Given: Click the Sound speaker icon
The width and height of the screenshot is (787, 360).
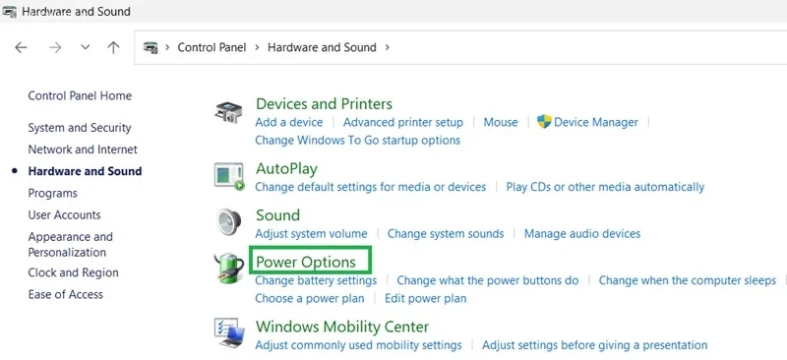Looking at the screenshot, I should tap(229, 222).
